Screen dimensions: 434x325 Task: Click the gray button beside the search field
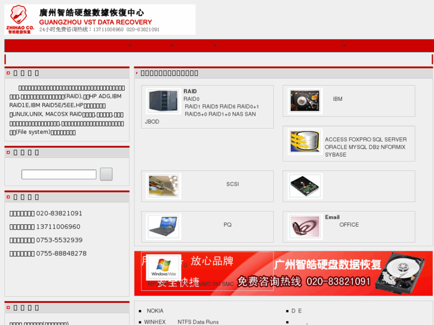pyautogui.click(x=106, y=174)
